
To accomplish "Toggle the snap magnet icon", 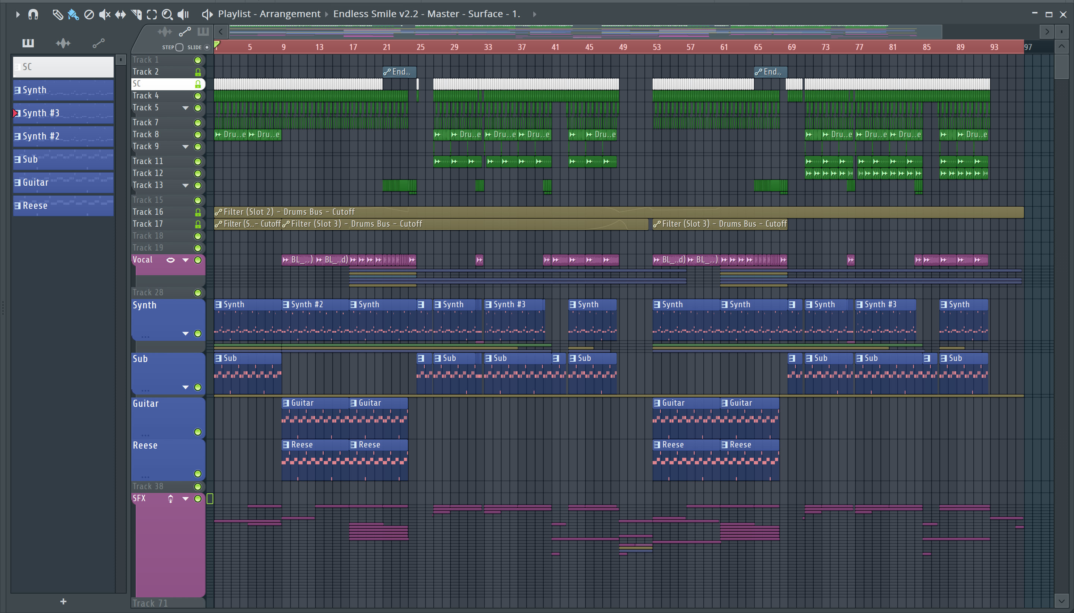I will [x=33, y=15].
